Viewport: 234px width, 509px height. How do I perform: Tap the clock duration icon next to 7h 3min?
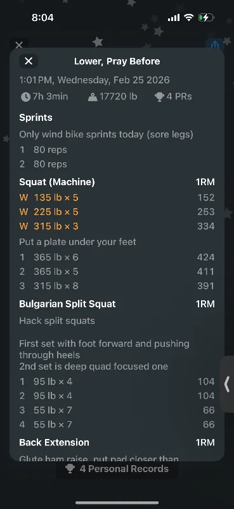25,97
